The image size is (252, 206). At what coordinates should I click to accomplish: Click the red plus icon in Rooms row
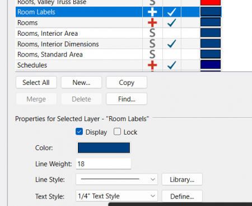pos(152,23)
